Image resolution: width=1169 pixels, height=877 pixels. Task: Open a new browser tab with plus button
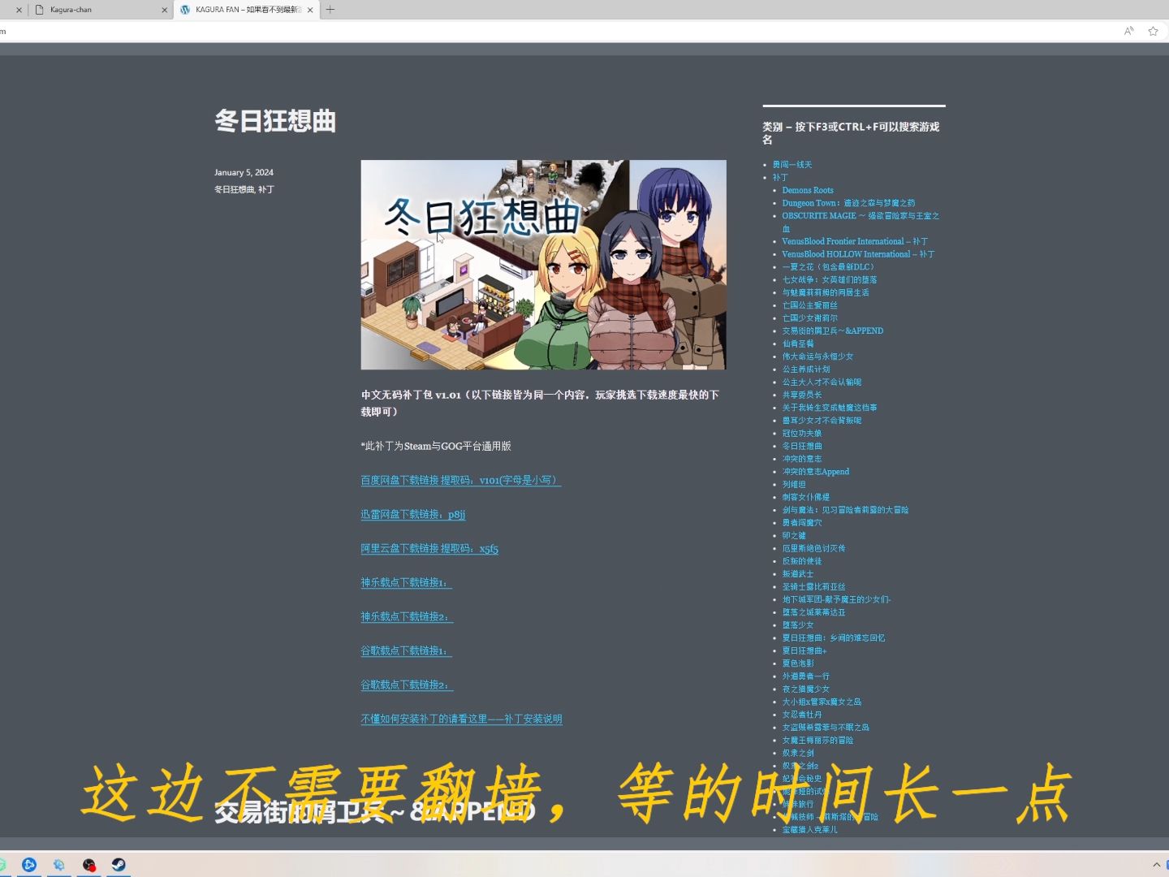point(330,10)
